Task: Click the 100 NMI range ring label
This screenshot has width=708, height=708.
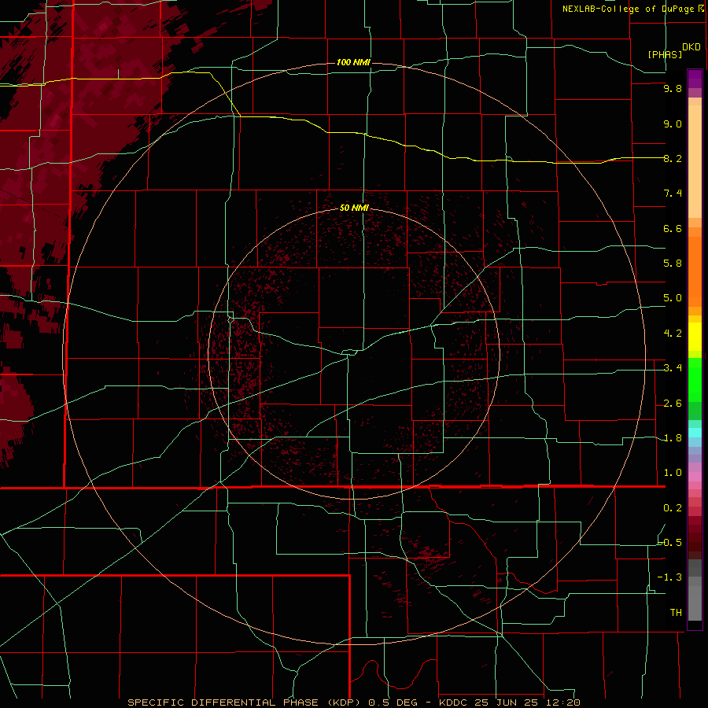Action: click(x=353, y=62)
